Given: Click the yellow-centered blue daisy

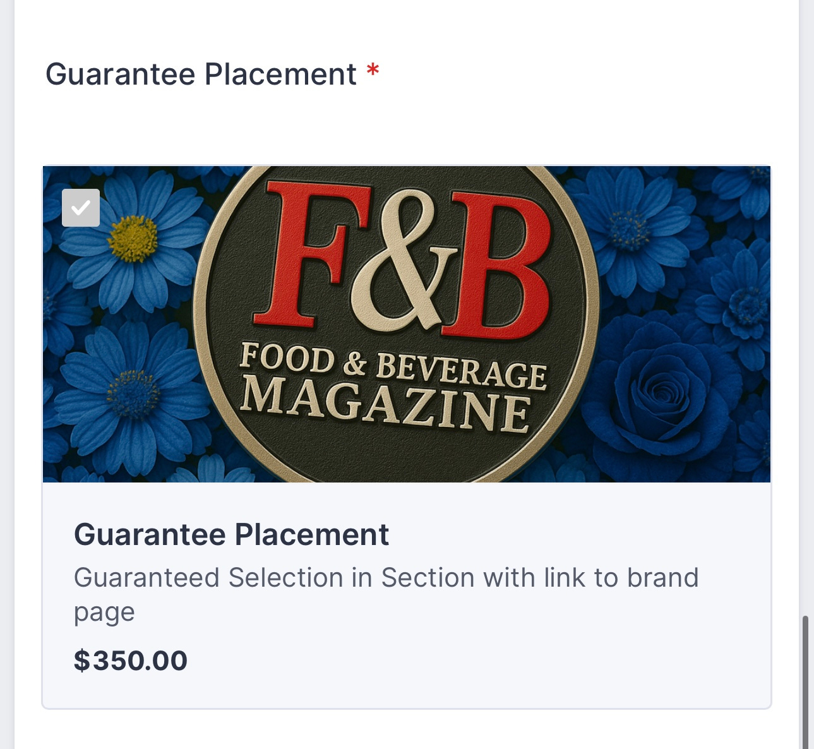Looking at the screenshot, I should coord(133,238).
